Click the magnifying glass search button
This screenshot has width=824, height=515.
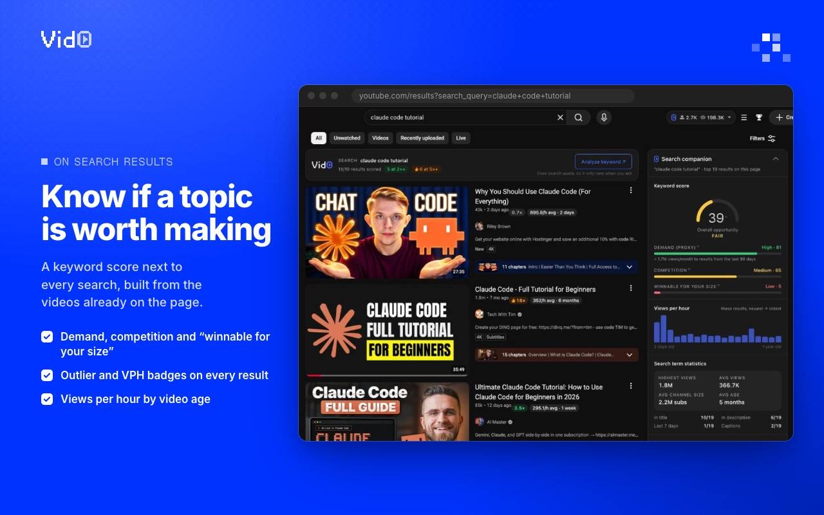pyautogui.click(x=579, y=117)
